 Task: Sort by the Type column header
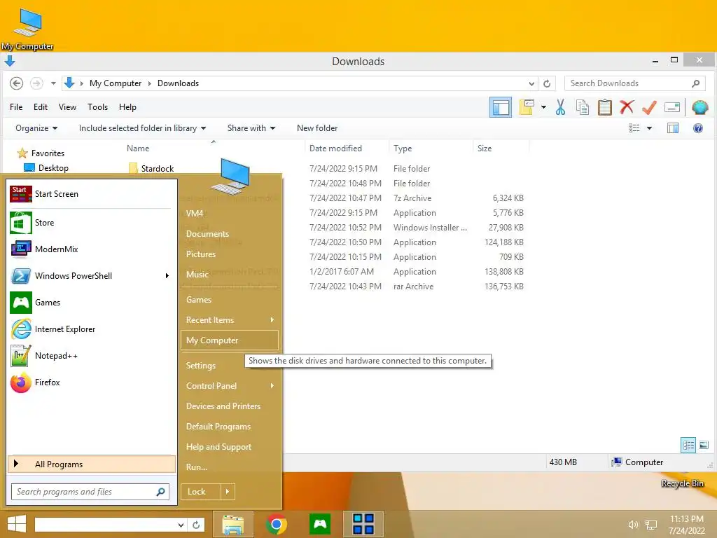[x=403, y=149]
